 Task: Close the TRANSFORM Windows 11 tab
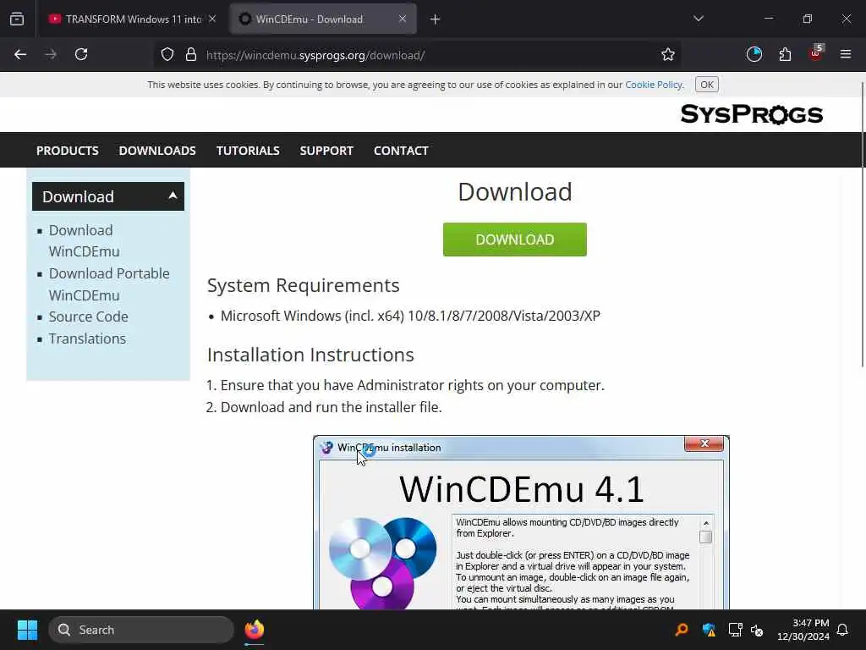[212, 19]
